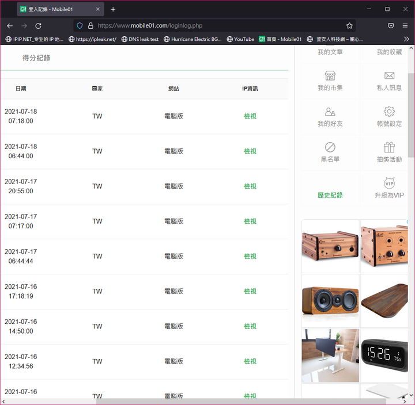Click the 日期 column header
415x405 pixels.
21,89
